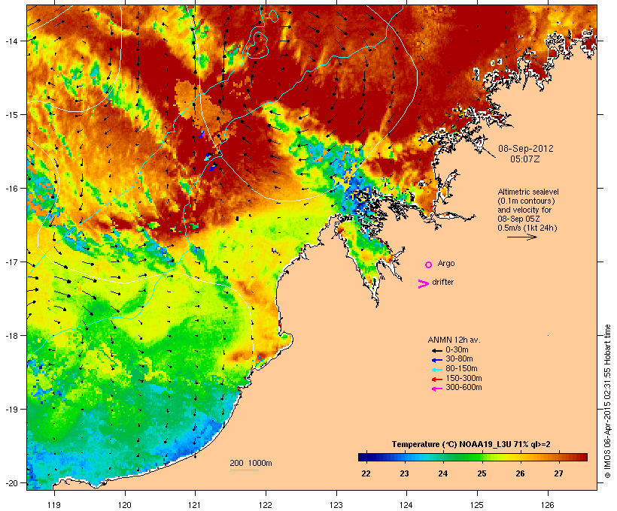
Task: Click the longitude axis label 126
Action: (x=548, y=505)
